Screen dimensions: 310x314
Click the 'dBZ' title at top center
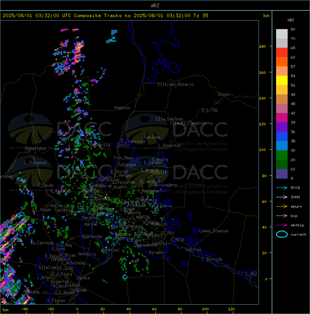point(155,6)
